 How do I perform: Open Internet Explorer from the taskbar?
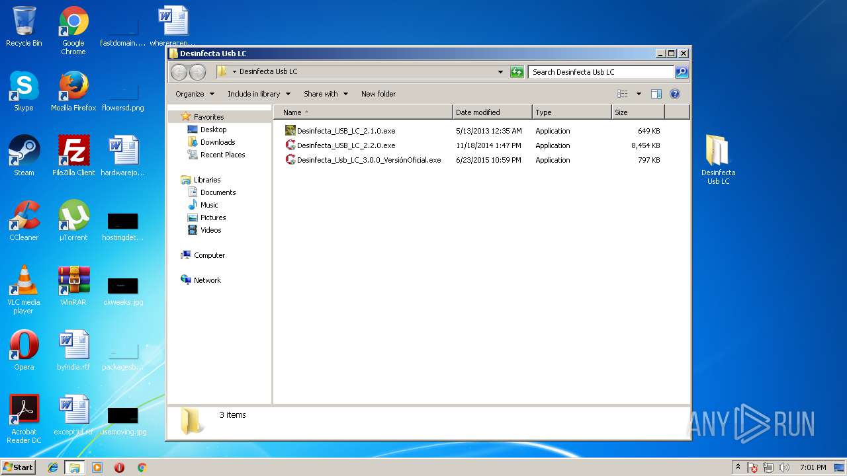(x=53, y=467)
